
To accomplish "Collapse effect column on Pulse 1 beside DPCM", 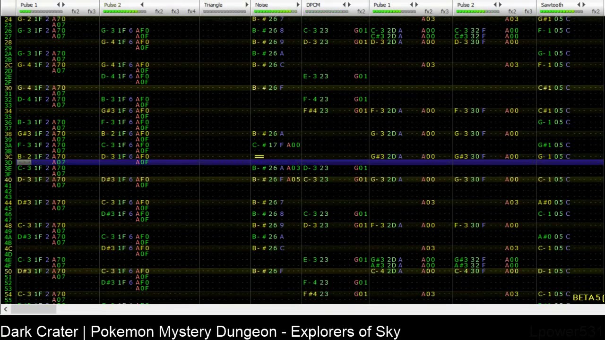I will pyautogui.click(x=412, y=5).
